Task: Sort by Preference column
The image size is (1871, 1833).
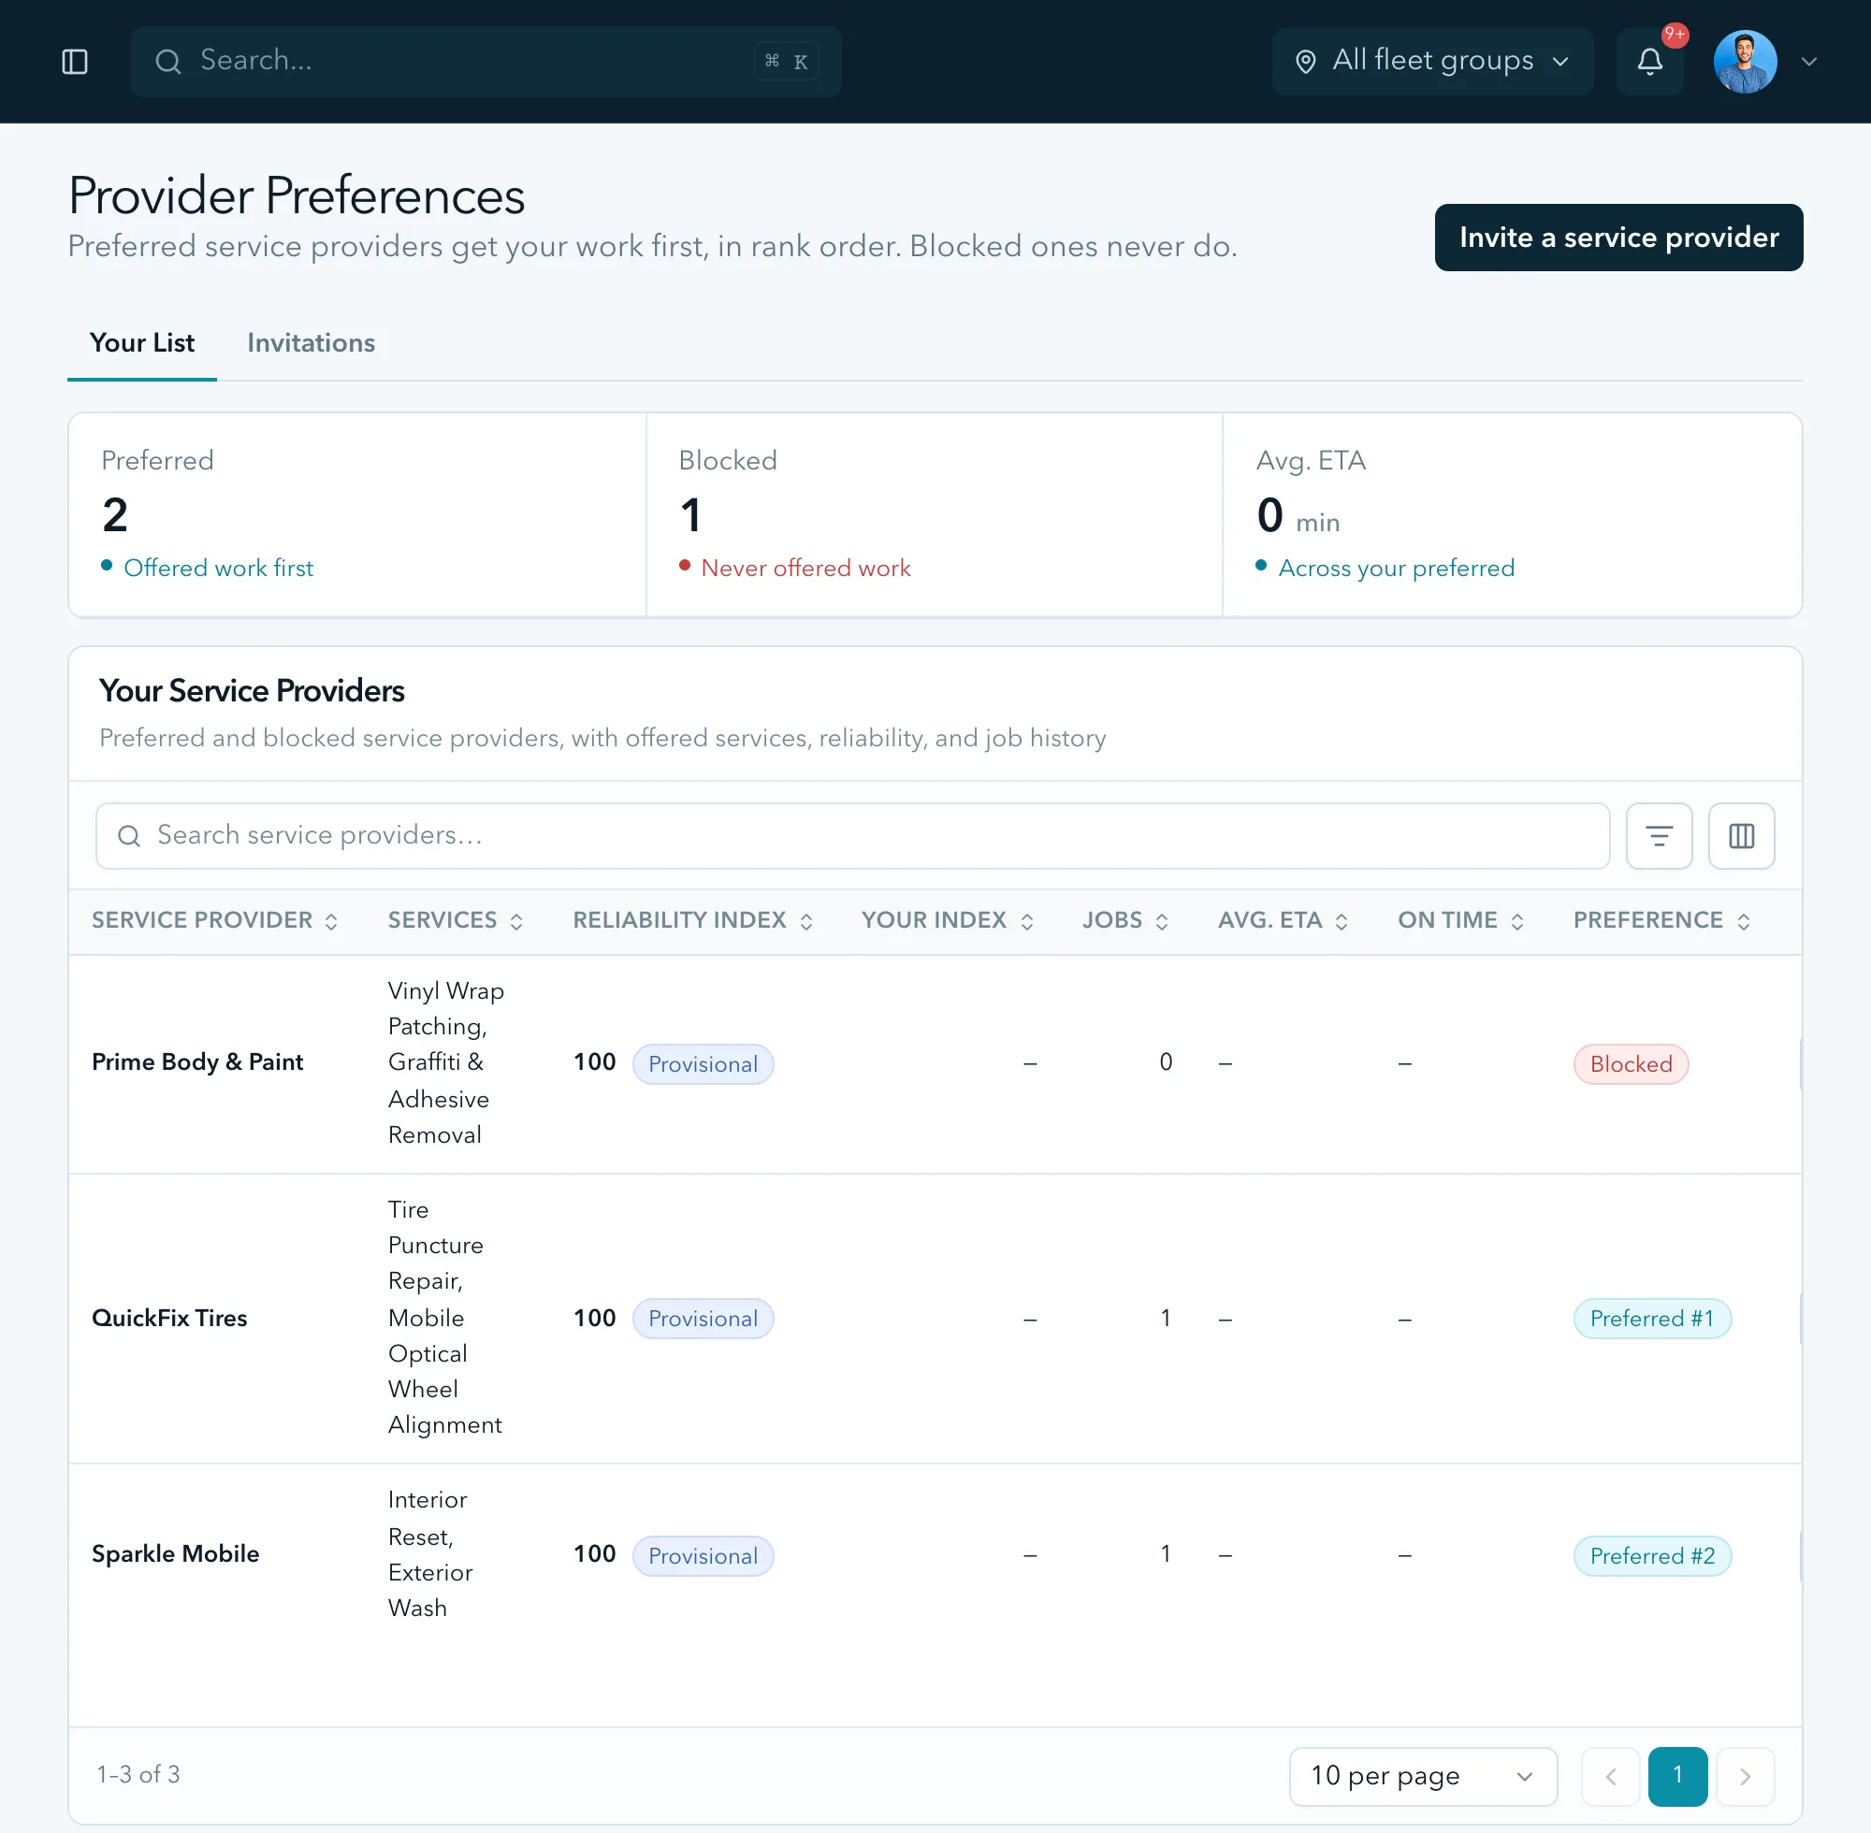Action: 1662,920
